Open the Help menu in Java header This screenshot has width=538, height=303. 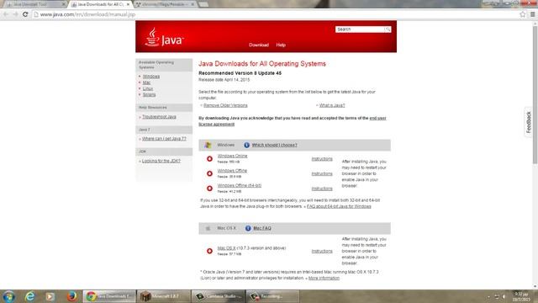(x=281, y=45)
